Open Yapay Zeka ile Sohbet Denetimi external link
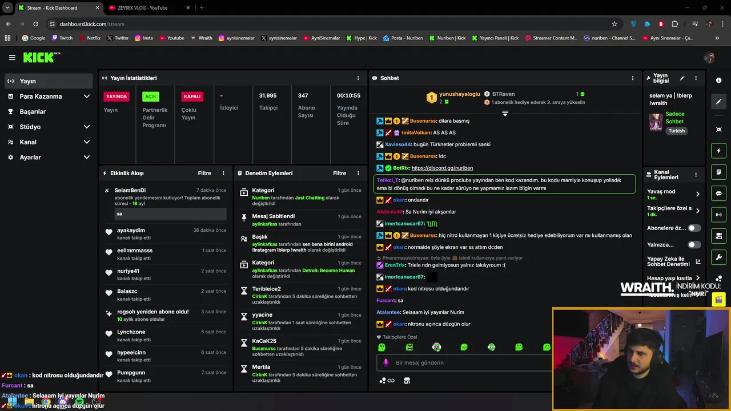 pyautogui.click(x=698, y=262)
